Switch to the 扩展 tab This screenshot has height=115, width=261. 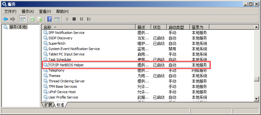pyautogui.click(x=48, y=105)
